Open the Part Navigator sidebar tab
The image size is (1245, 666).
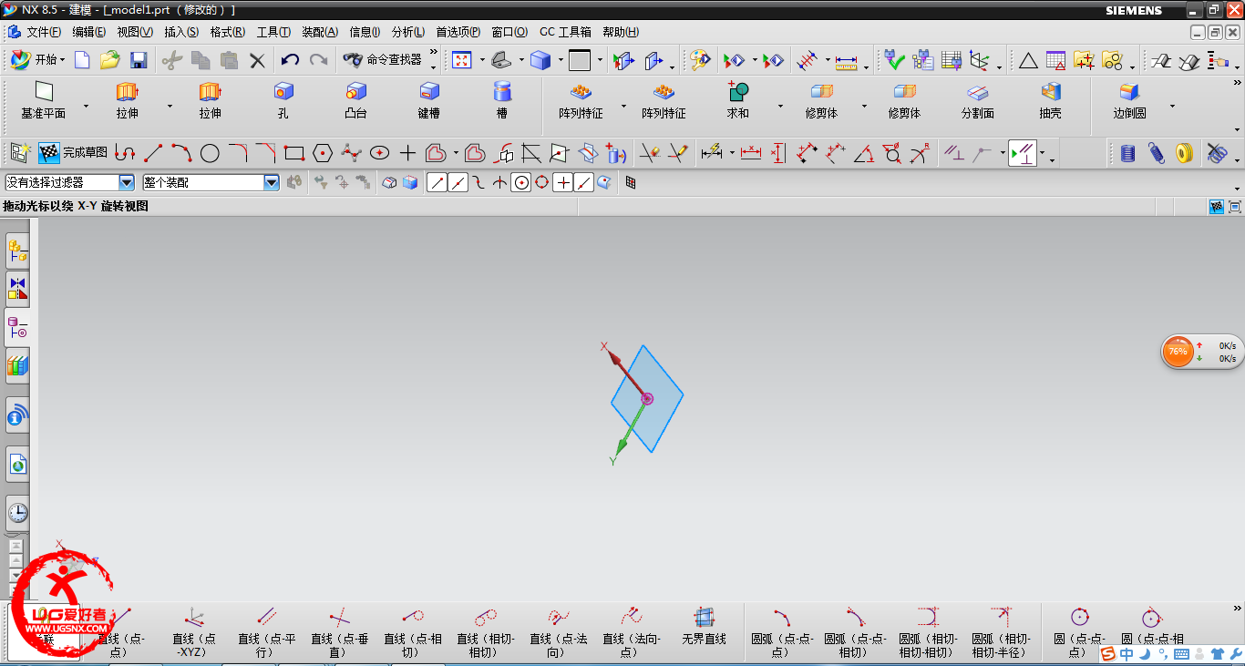pos(17,327)
